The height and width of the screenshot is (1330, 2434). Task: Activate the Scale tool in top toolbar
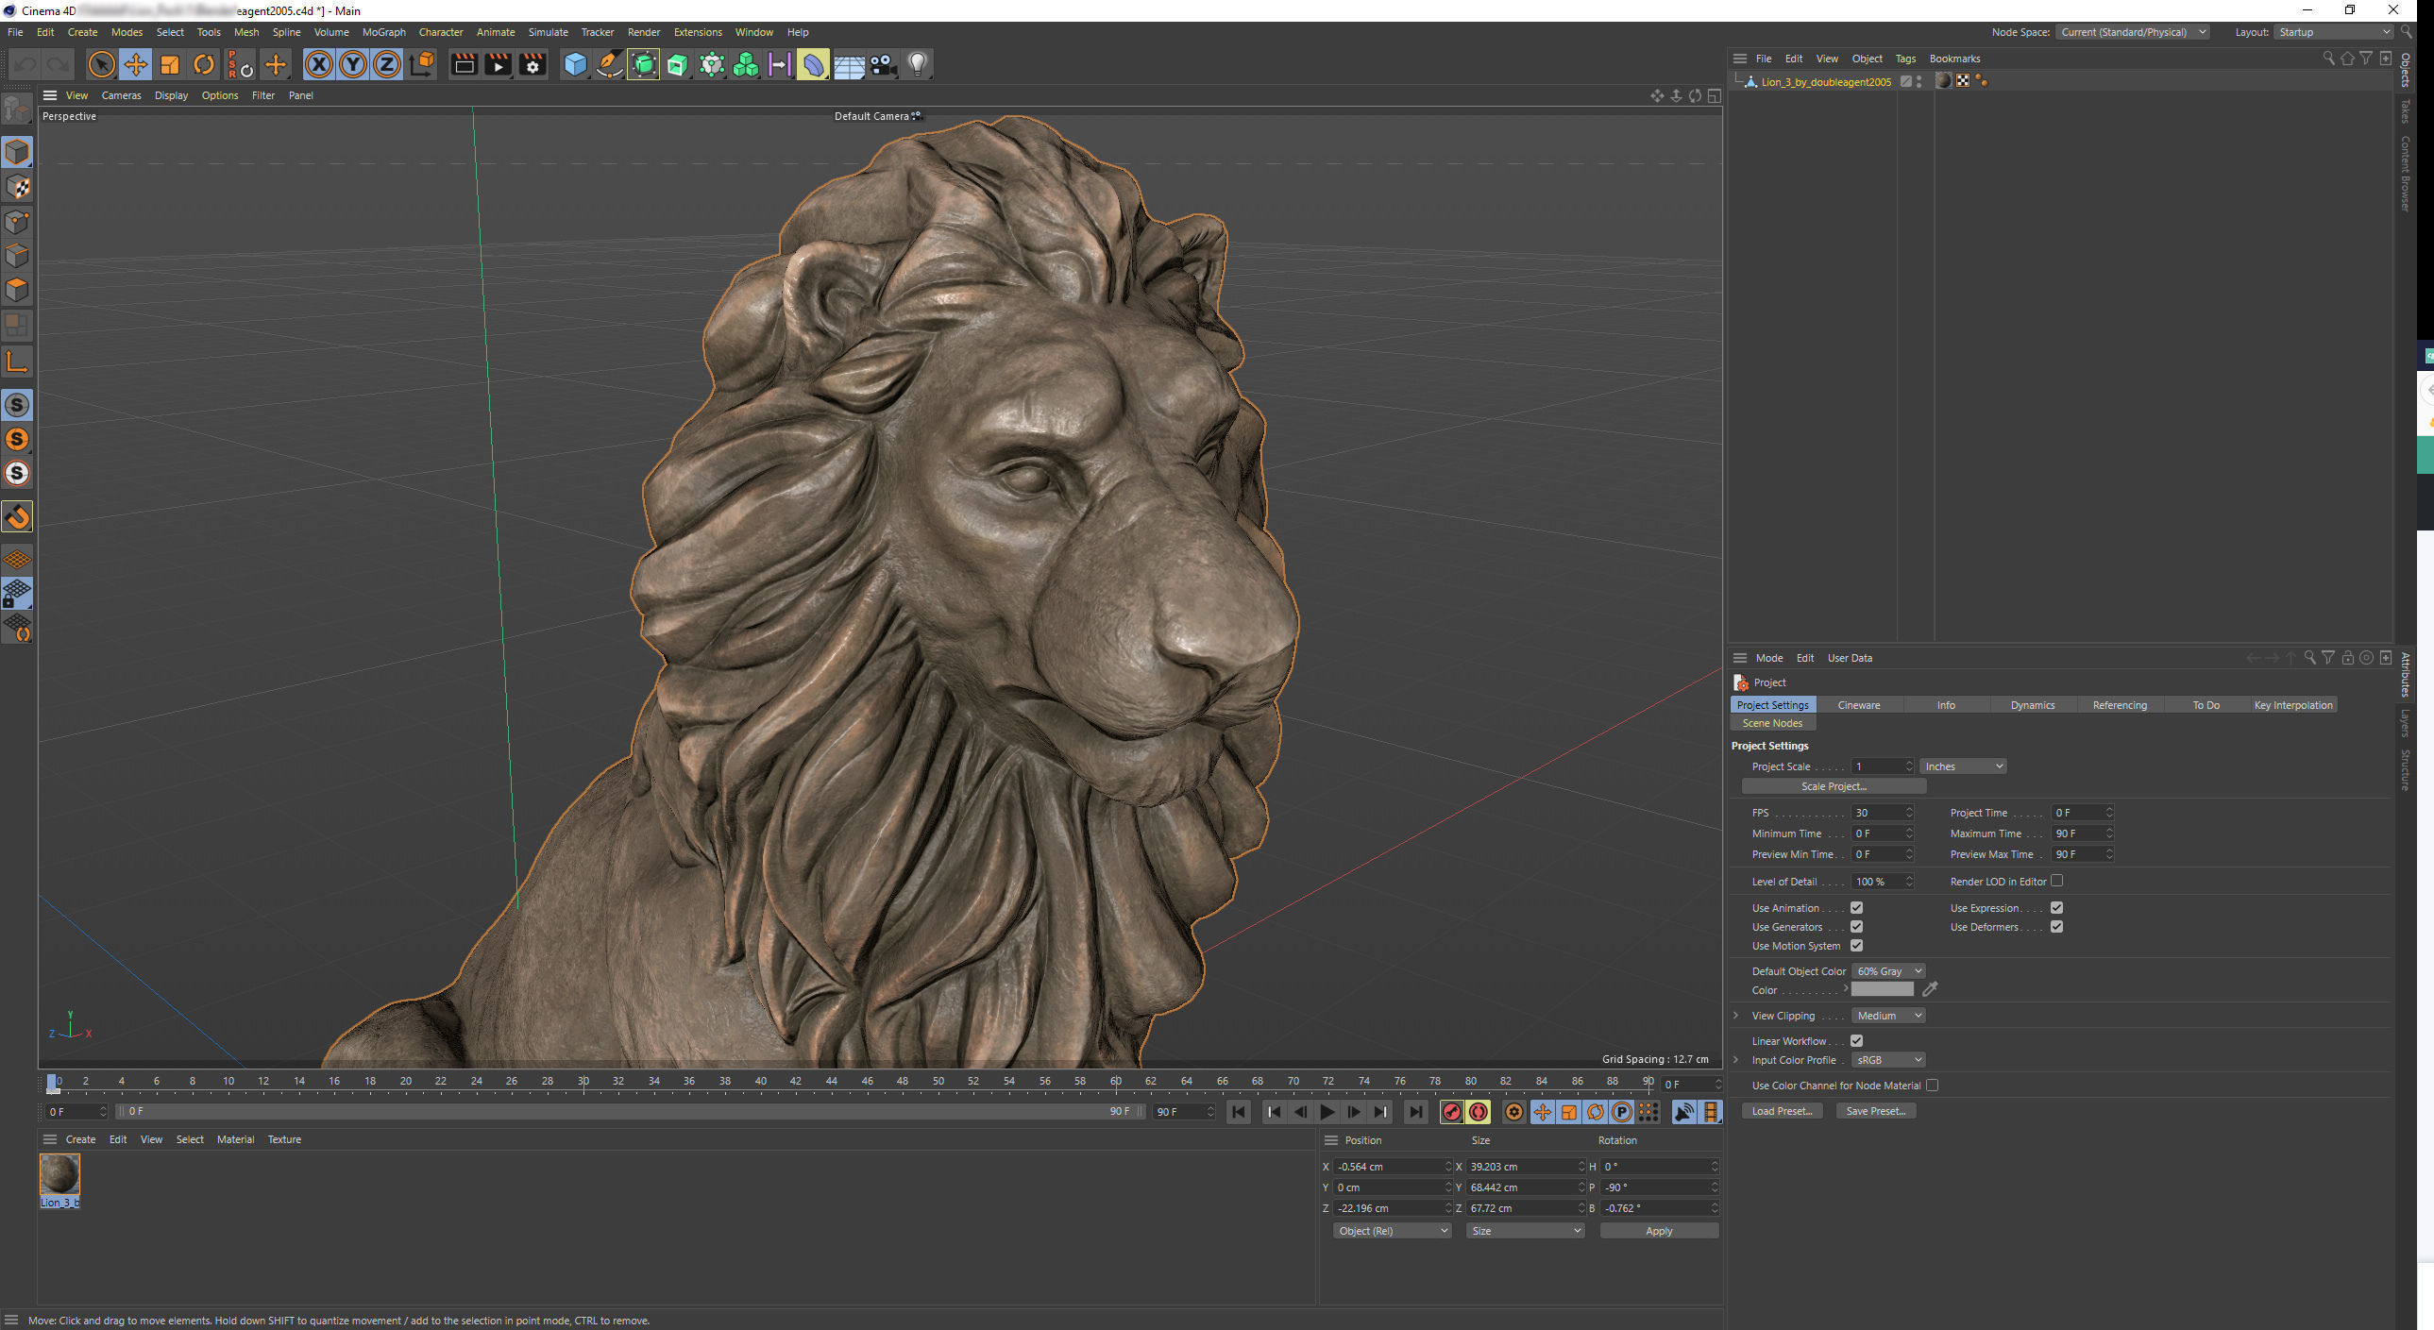tap(170, 64)
